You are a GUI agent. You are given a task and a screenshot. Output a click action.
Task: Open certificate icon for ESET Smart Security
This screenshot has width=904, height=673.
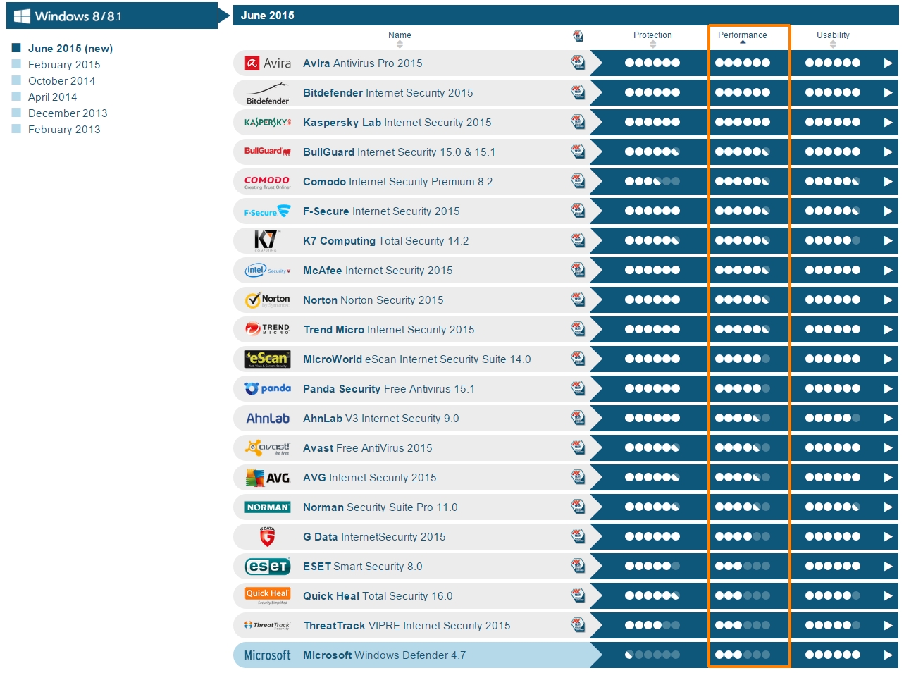coord(578,566)
